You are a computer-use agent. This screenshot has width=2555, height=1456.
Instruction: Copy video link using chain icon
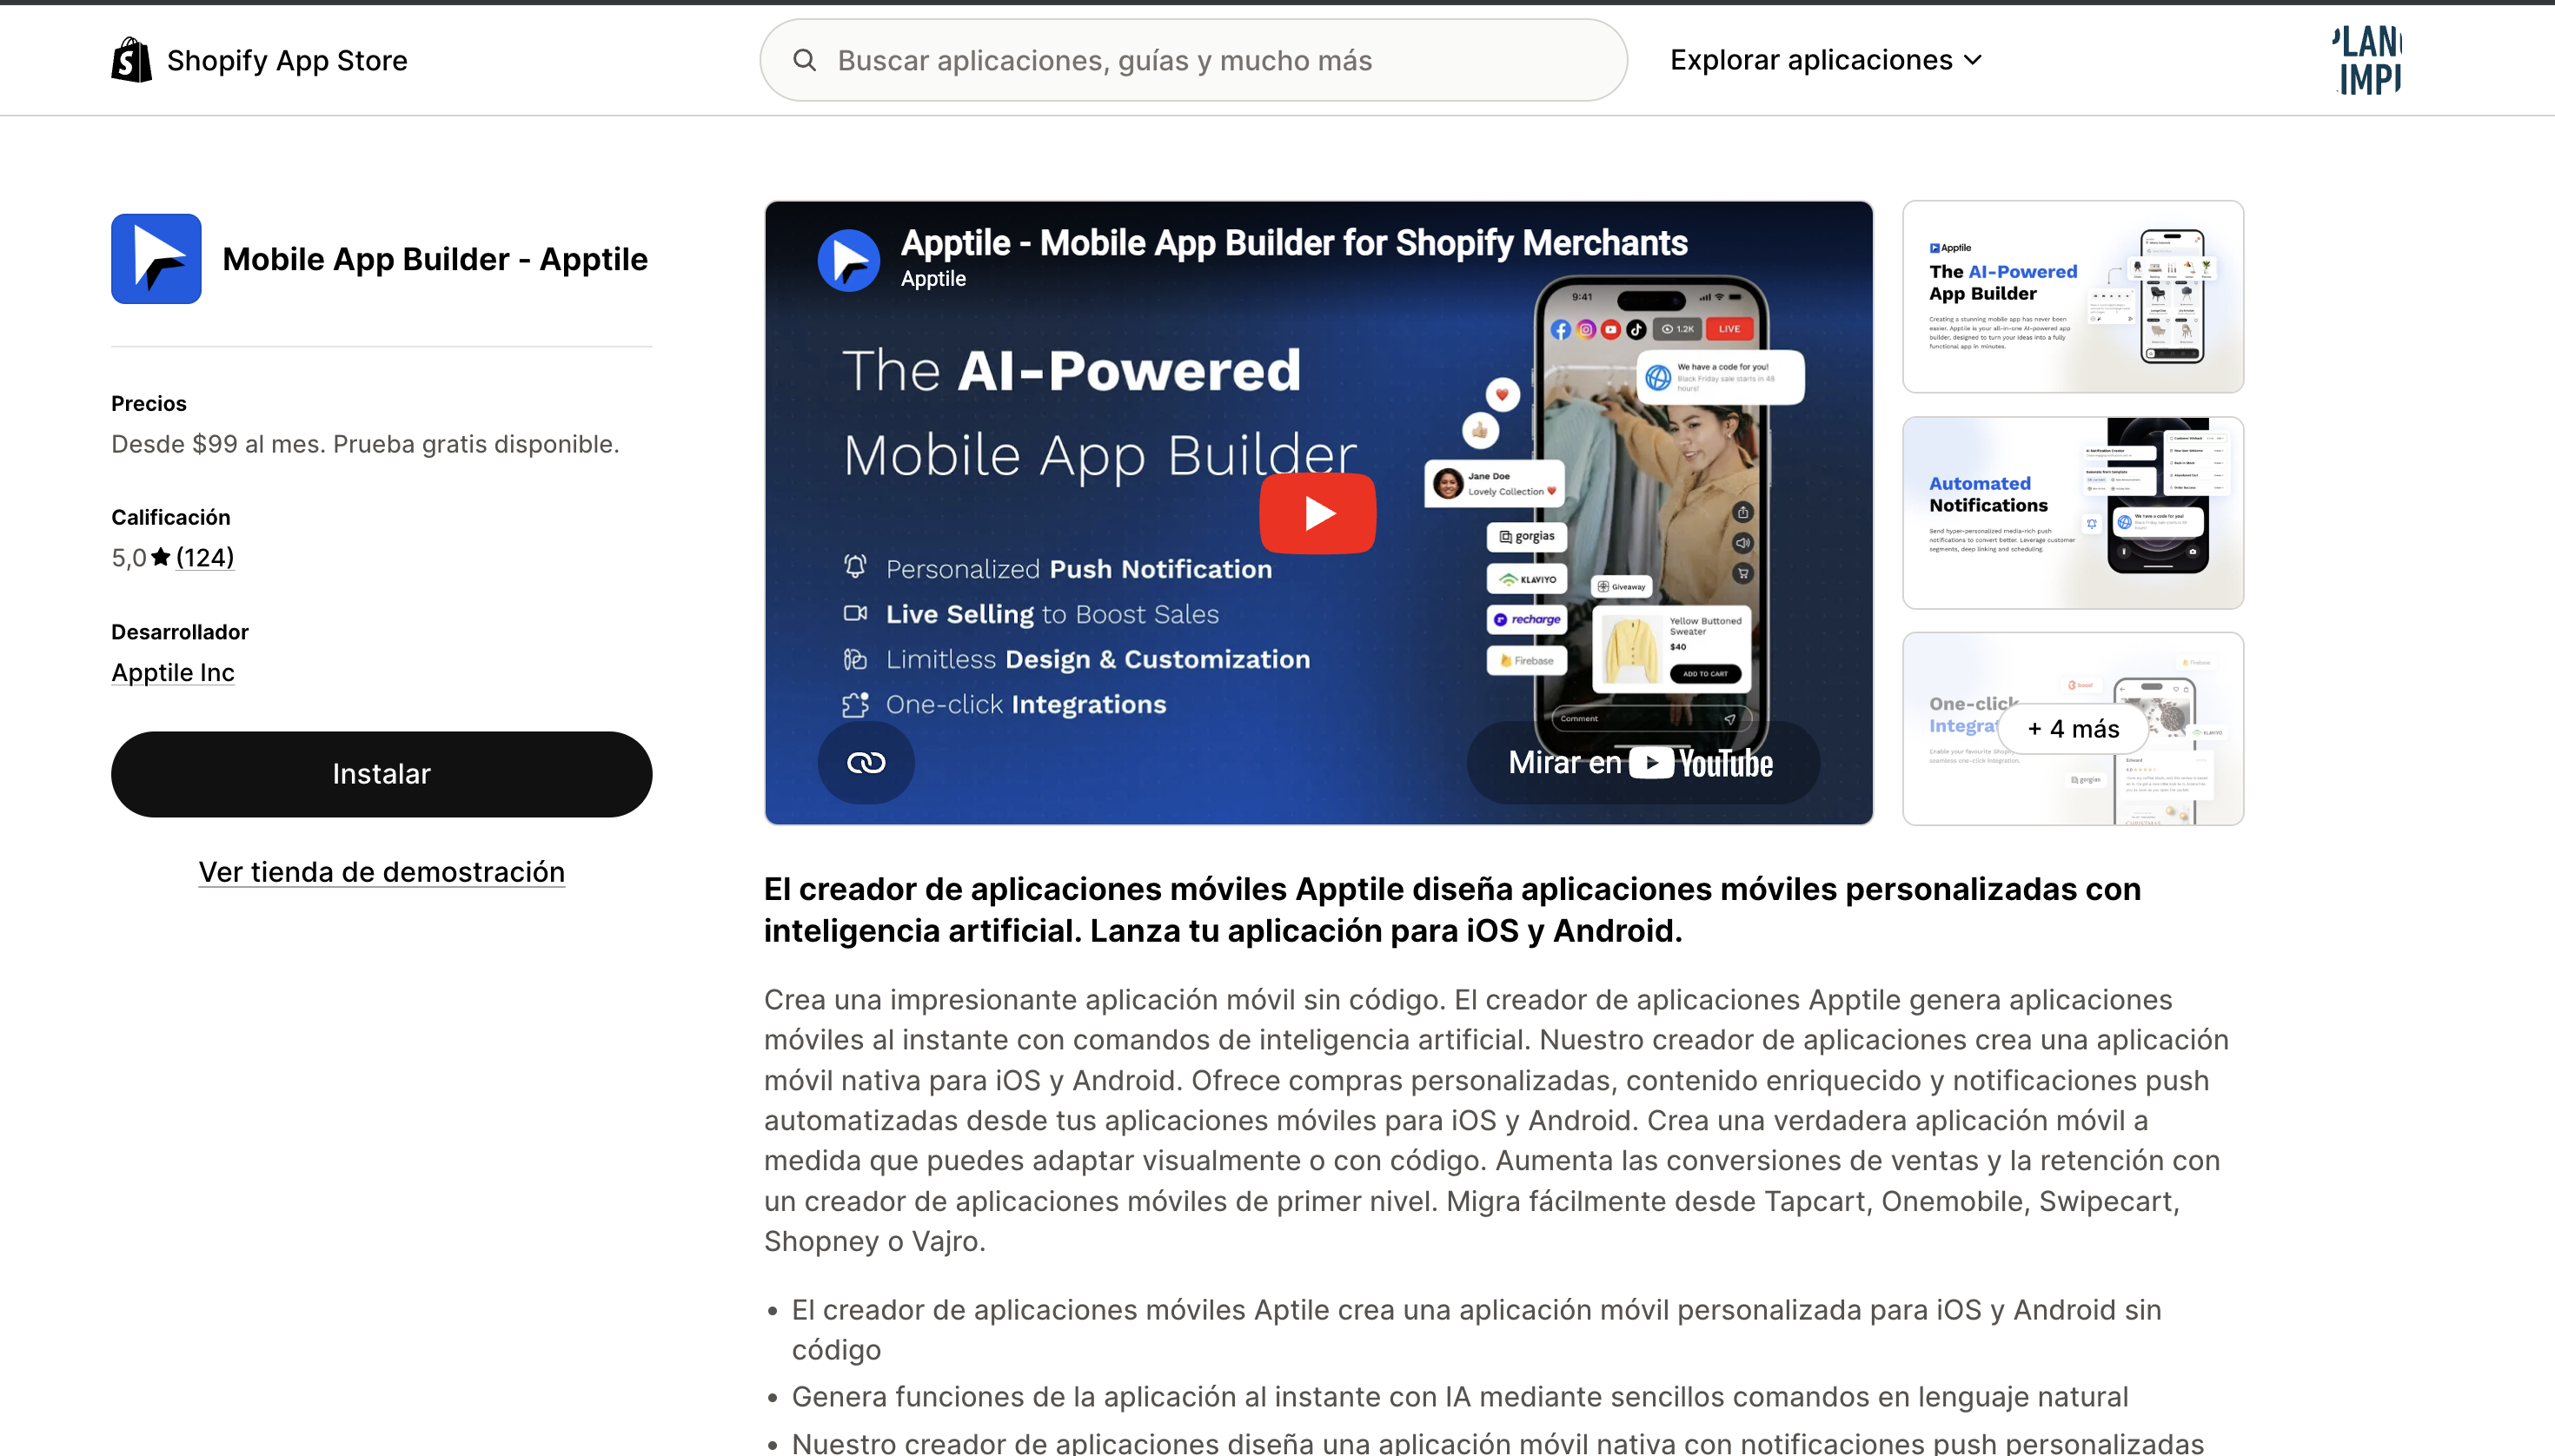click(866, 763)
